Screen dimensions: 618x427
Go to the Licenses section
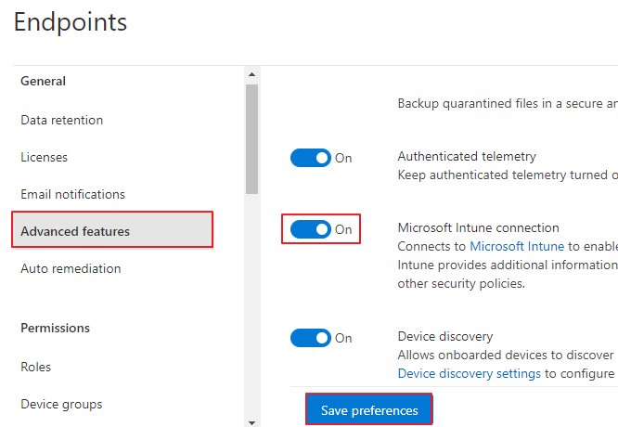(45, 157)
